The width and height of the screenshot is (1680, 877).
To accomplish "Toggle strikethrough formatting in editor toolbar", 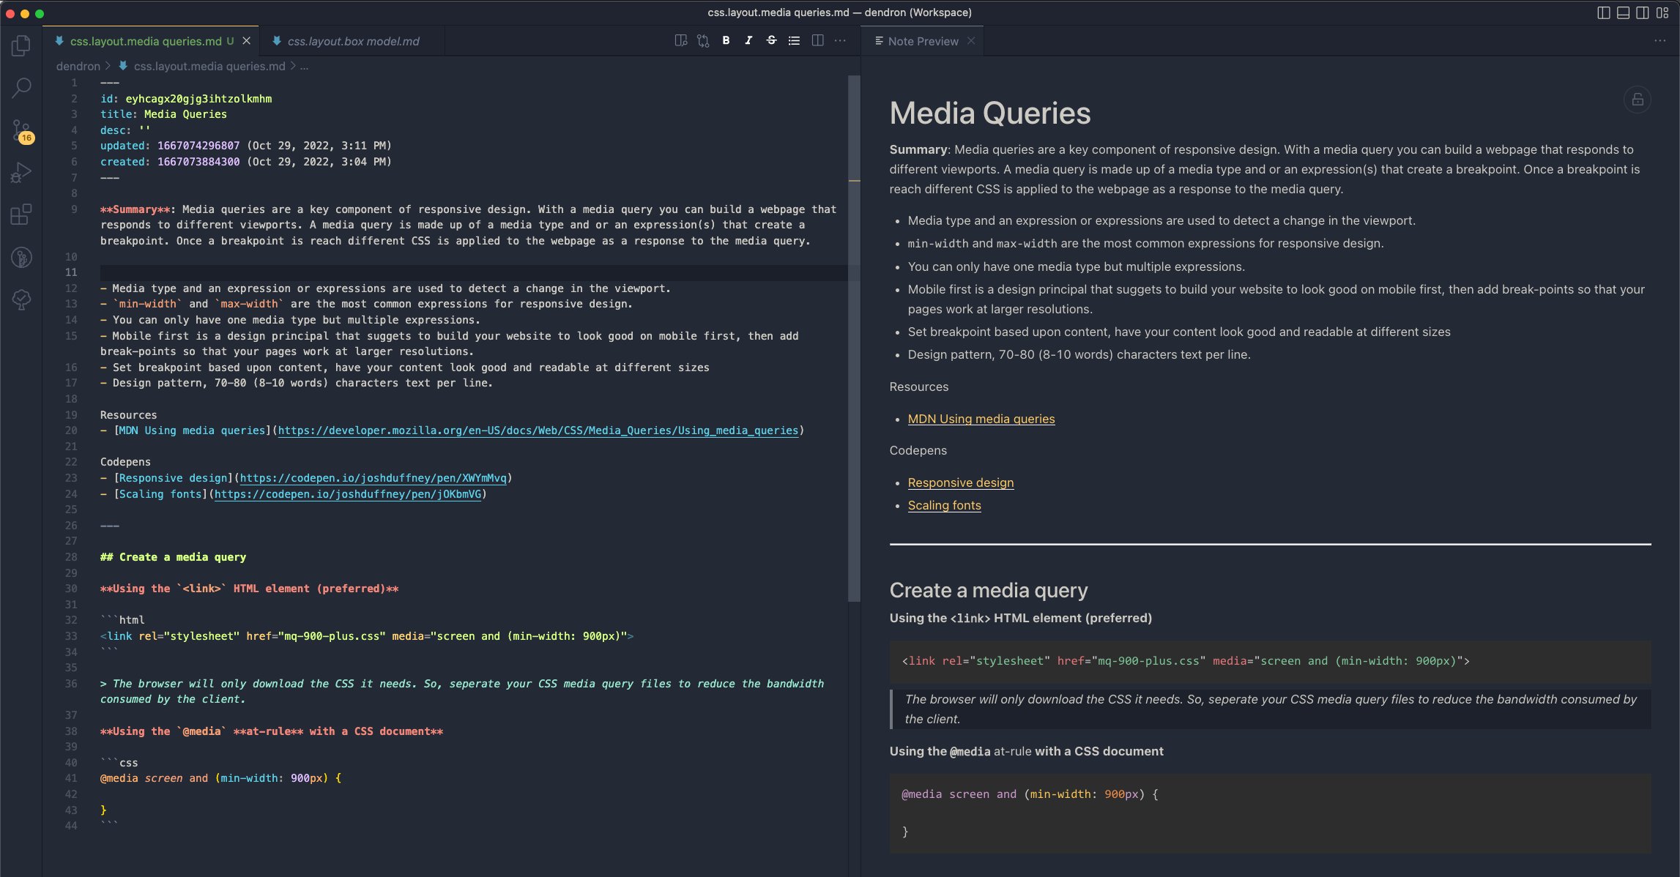I will pos(771,41).
